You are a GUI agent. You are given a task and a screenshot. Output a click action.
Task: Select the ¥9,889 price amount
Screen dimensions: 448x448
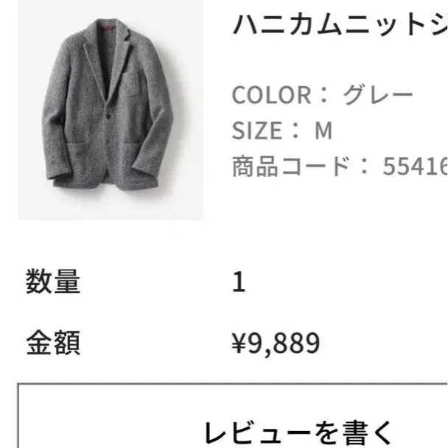[x=276, y=343]
